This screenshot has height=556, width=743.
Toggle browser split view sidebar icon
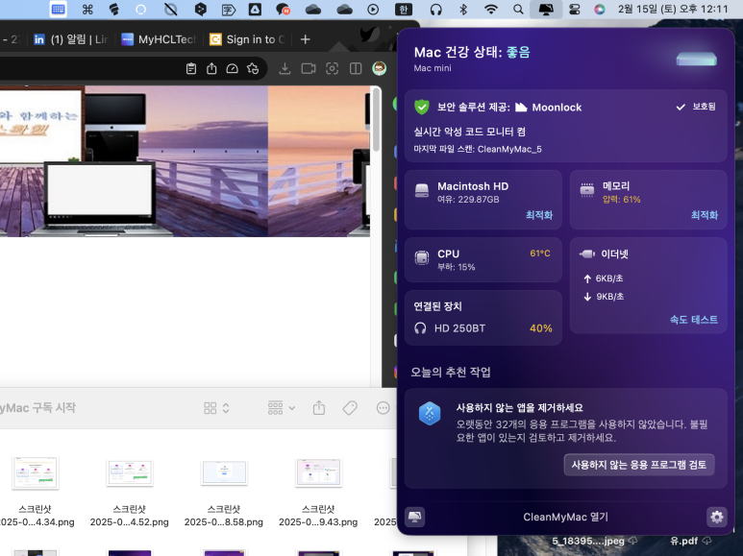pos(356,69)
